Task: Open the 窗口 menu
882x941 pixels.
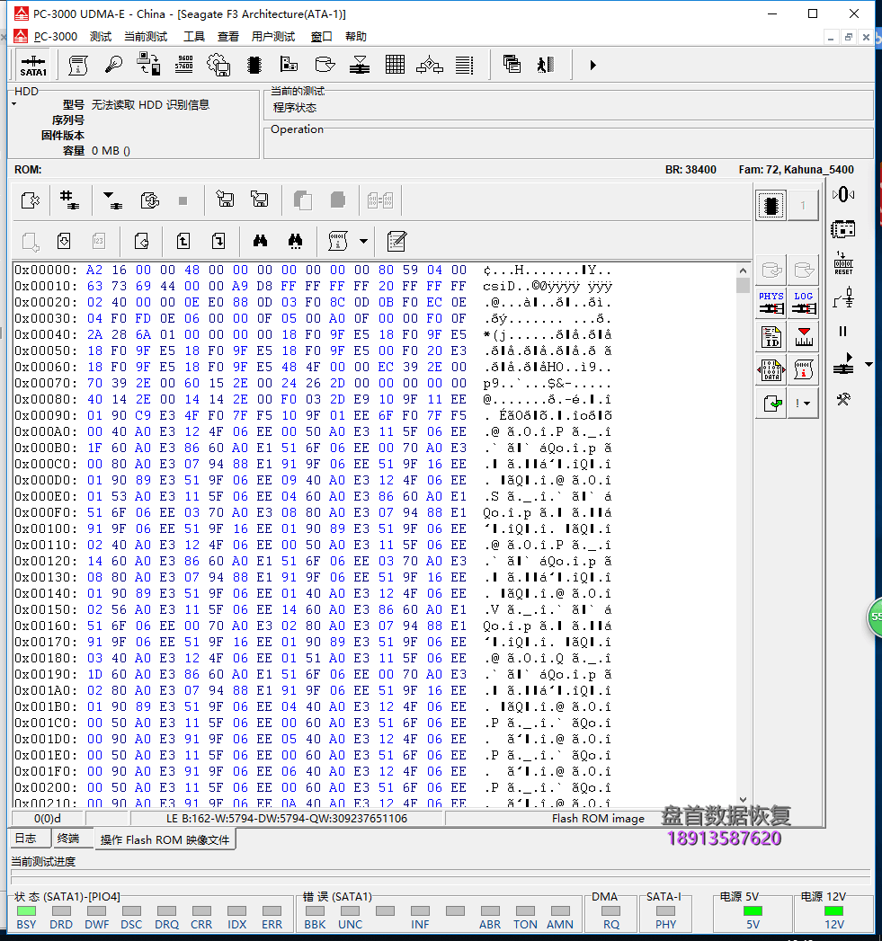Action: (x=321, y=37)
